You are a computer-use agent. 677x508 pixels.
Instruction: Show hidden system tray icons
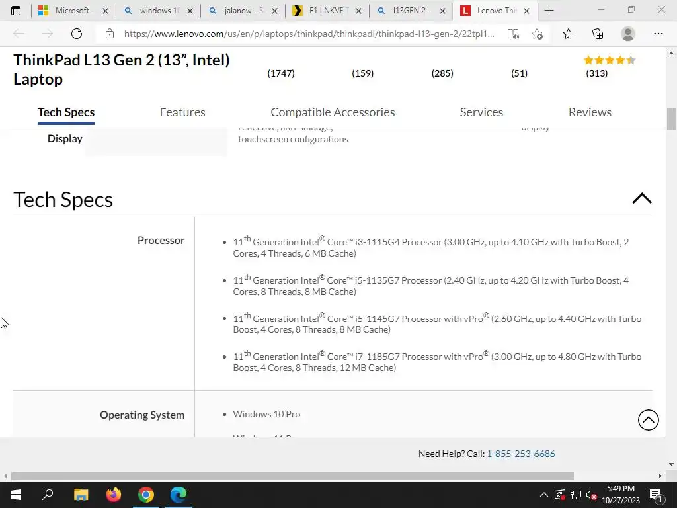coord(544,495)
